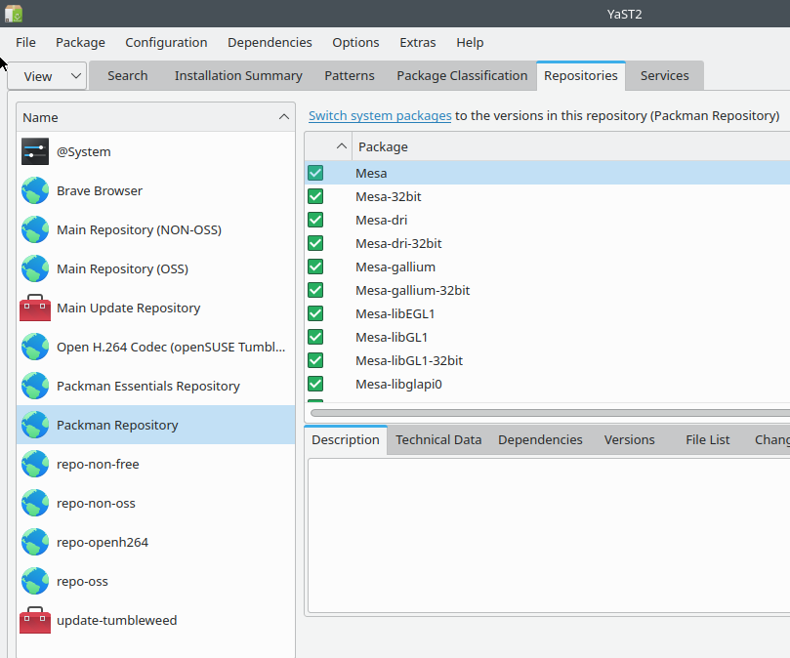Select the @System repository icon
This screenshot has width=790, height=658.
pos(35,151)
